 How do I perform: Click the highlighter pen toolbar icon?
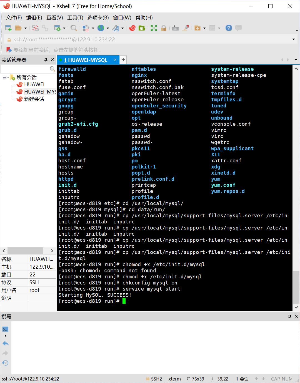pyautogui.click(x=186, y=28)
